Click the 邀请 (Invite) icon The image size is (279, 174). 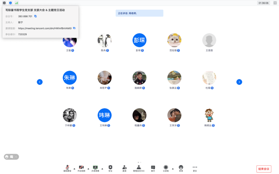[x=124, y=168]
